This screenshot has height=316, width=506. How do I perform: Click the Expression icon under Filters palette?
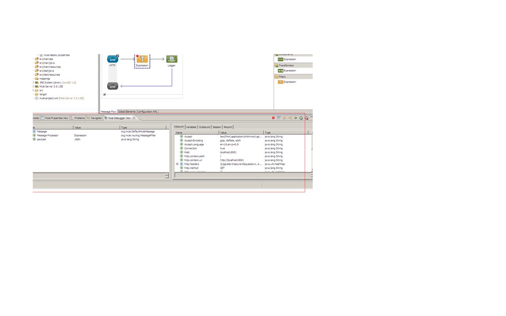(280, 82)
